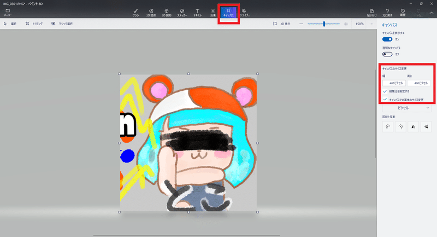Open the more options ellipsis menu
The height and width of the screenshot is (237, 437).
point(371,24)
